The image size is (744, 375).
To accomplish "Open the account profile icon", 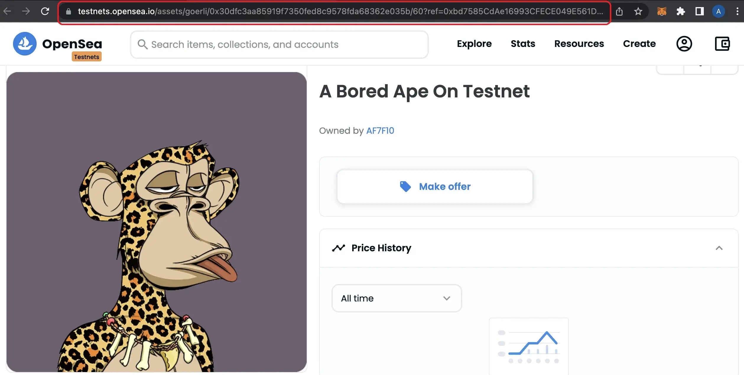I will 684,44.
